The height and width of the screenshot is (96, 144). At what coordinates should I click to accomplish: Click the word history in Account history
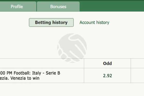[x=103, y=23]
